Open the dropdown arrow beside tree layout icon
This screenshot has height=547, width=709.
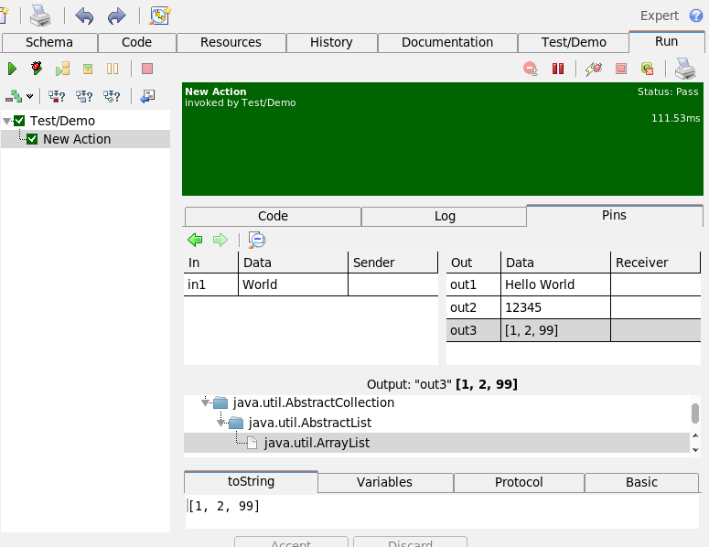point(30,96)
